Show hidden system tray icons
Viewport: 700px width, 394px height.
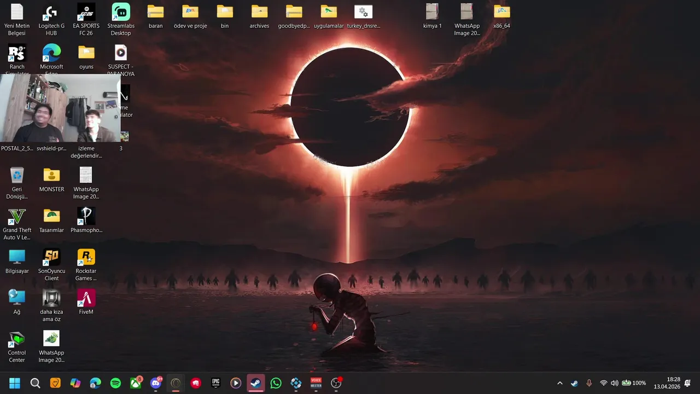point(559,383)
